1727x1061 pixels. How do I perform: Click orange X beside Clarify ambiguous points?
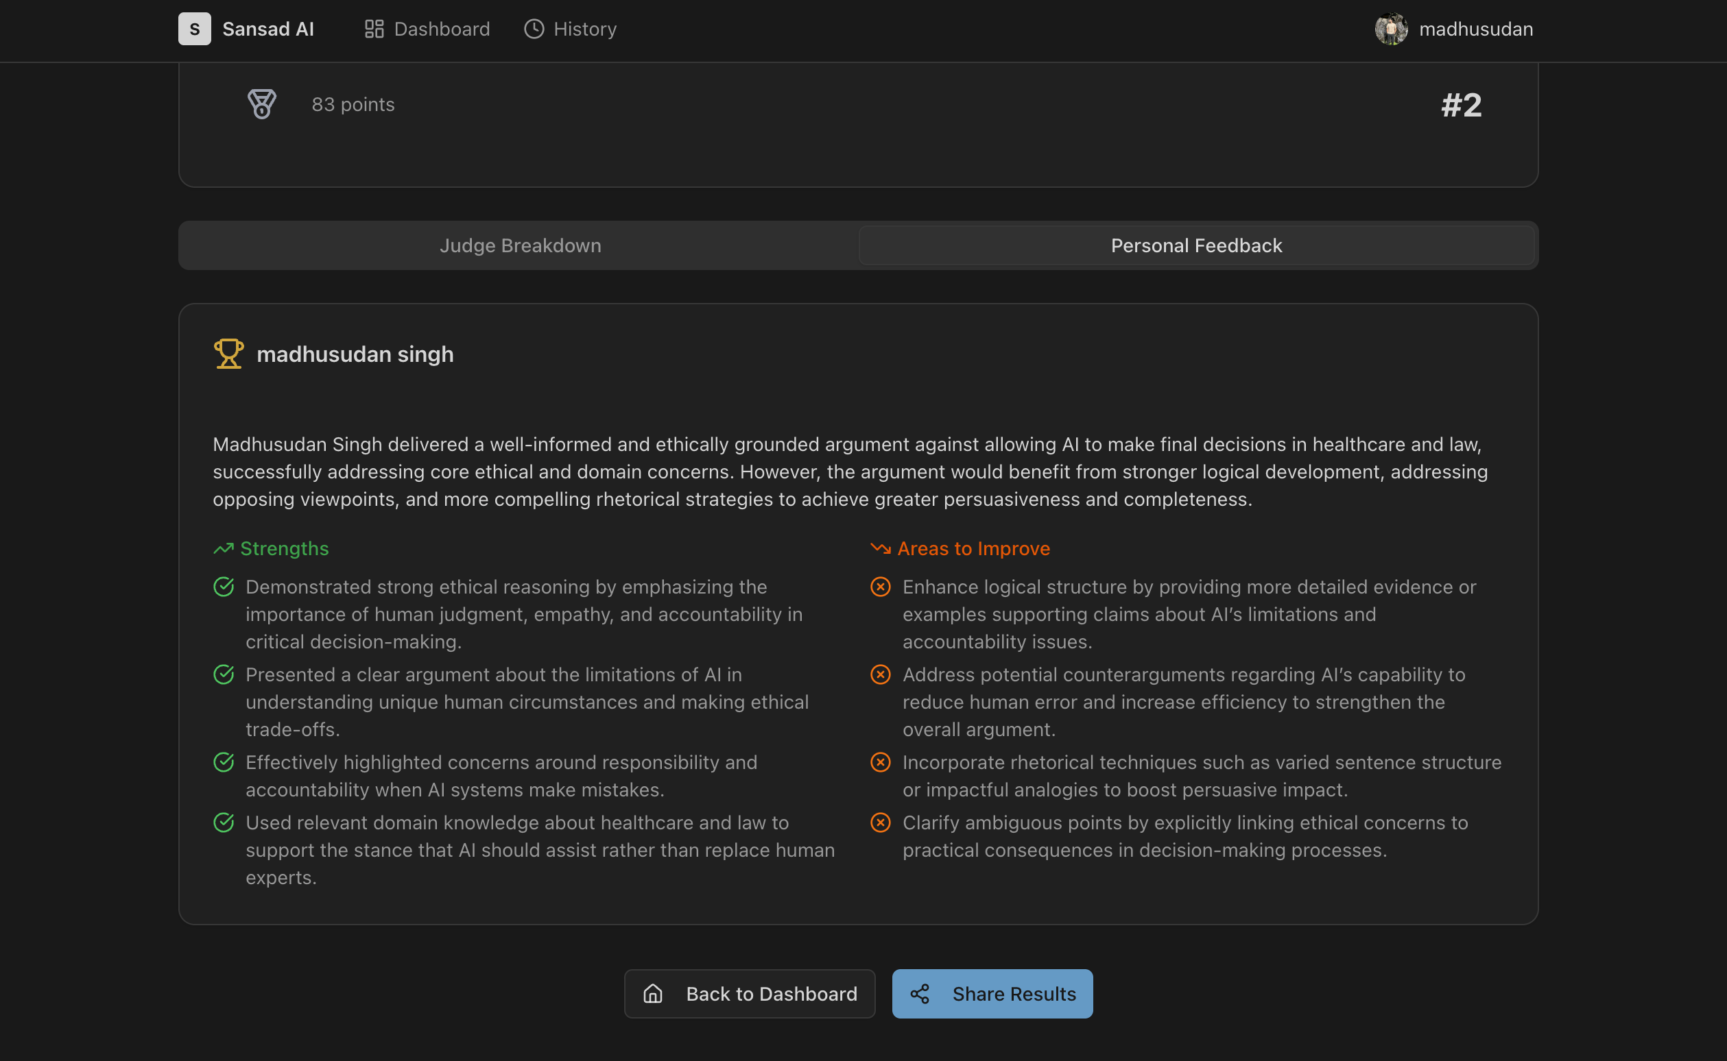(x=881, y=822)
